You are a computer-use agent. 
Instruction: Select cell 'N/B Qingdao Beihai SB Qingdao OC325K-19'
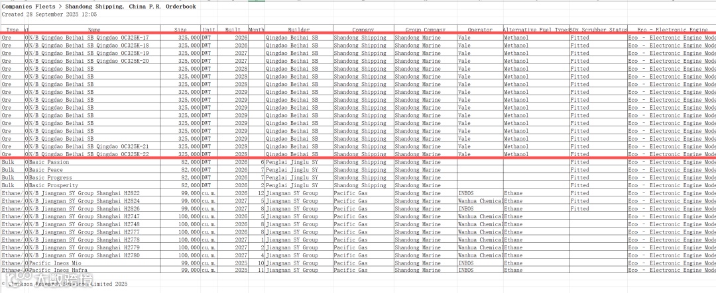tap(94, 53)
